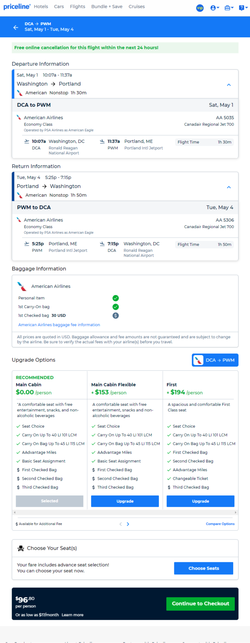This screenshot has width=250, height=643.
Task: Click the priceline logo
Action: (x=17, y=6)
